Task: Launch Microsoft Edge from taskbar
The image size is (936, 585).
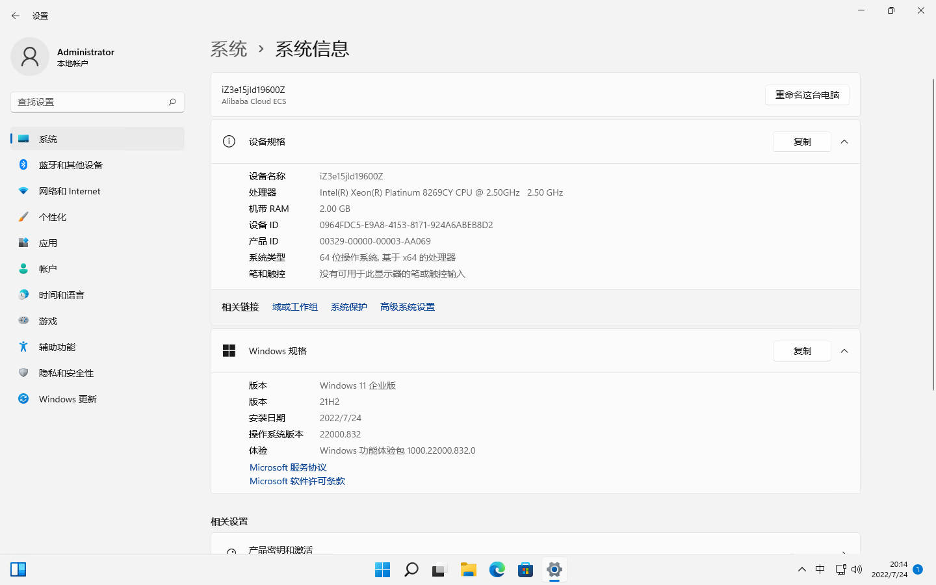Action: [497, 570]
